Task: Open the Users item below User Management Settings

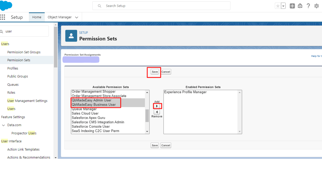Action: click(x=11, y=109)
